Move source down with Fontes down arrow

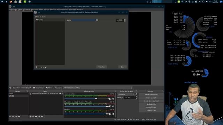42,116
